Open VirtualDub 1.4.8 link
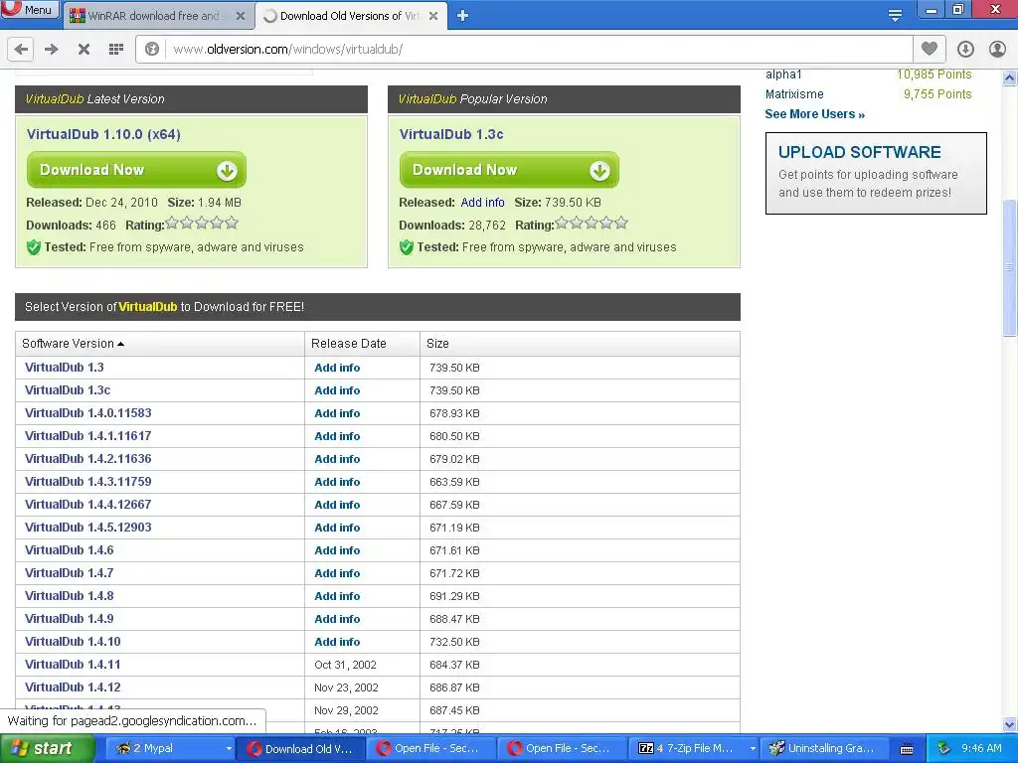The width and height of the screenshot is (1018, 763). coord(69,596)
